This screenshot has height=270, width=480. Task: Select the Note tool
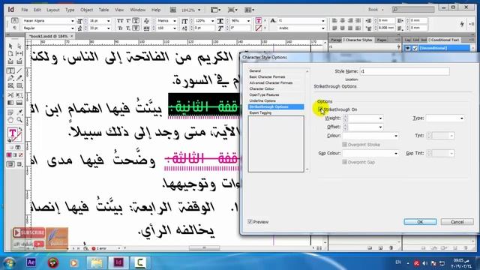[10, 112]
